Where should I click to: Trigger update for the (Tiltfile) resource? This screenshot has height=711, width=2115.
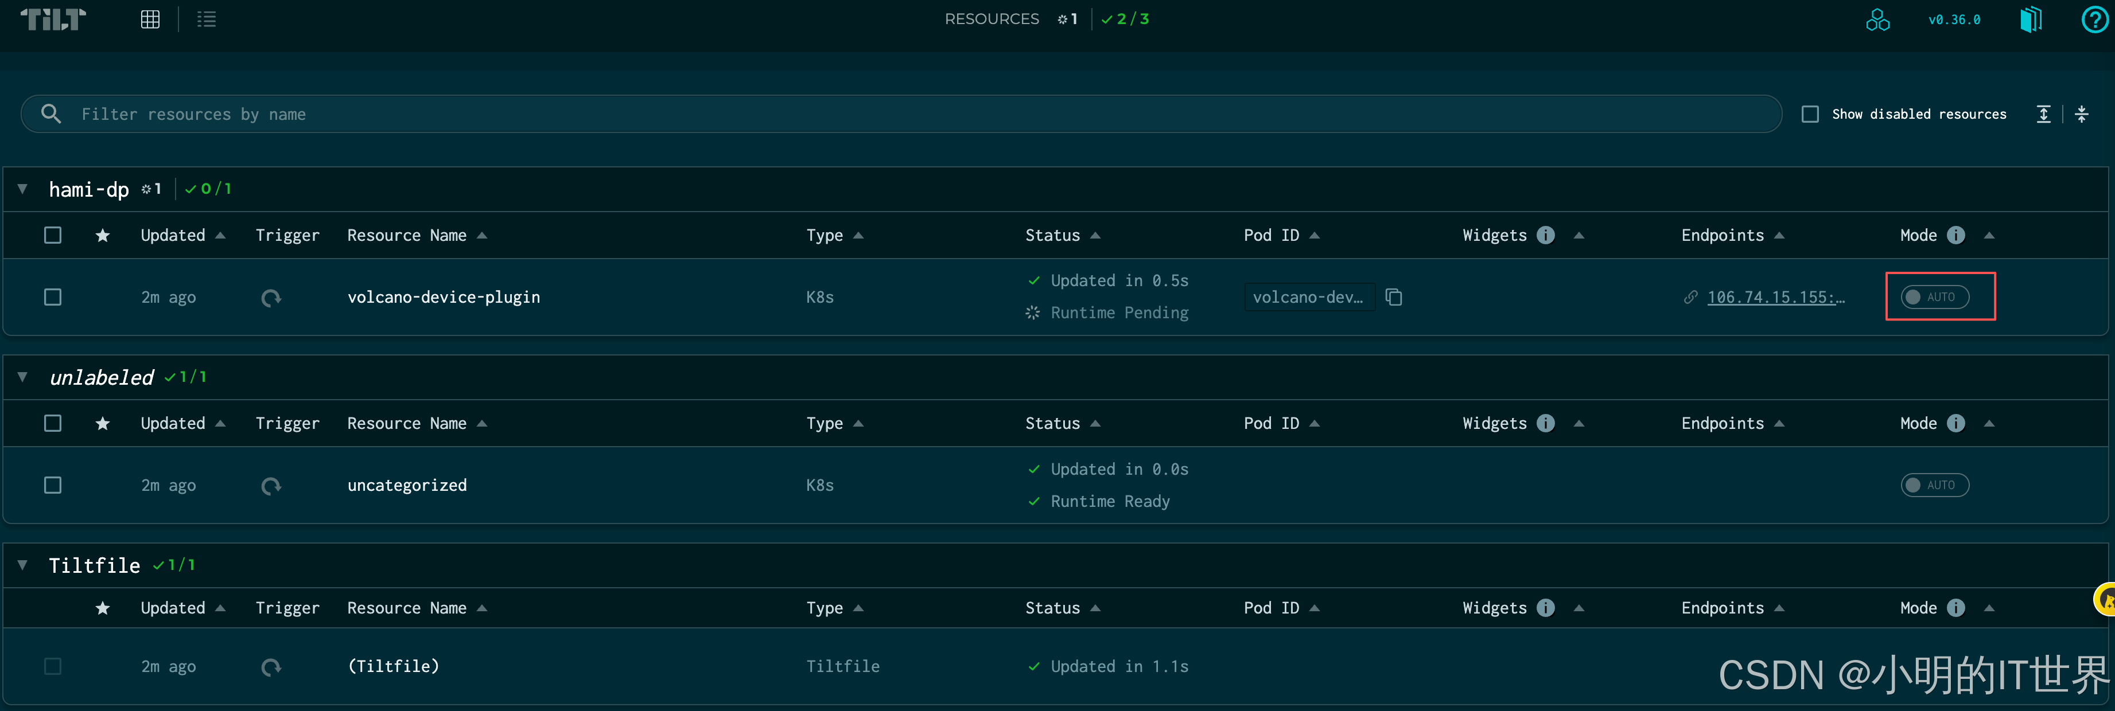coord(271,667)
